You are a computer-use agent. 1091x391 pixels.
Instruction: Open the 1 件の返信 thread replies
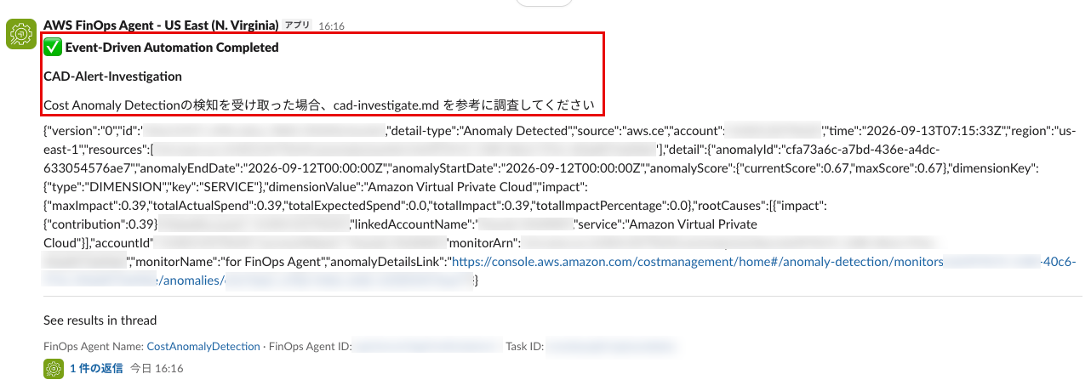[96, 369]
